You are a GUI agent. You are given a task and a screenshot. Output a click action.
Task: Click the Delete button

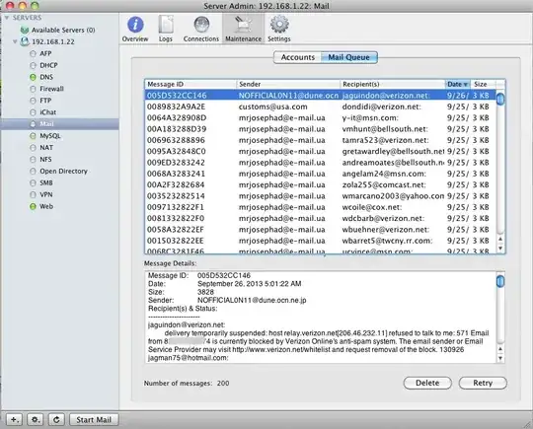click(x=427, y=383)
